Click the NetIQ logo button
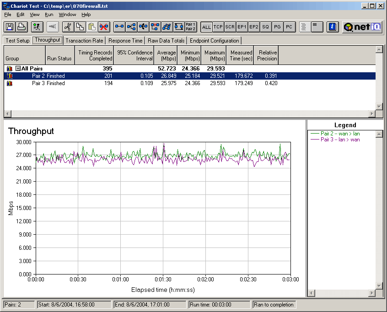387x312 pixels. pyautogui.click(x=362, y=27)
